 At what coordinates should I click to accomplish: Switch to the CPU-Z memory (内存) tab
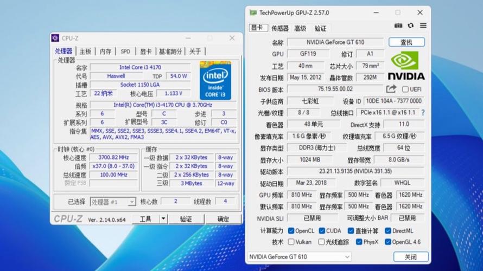[x=105, y=51]
